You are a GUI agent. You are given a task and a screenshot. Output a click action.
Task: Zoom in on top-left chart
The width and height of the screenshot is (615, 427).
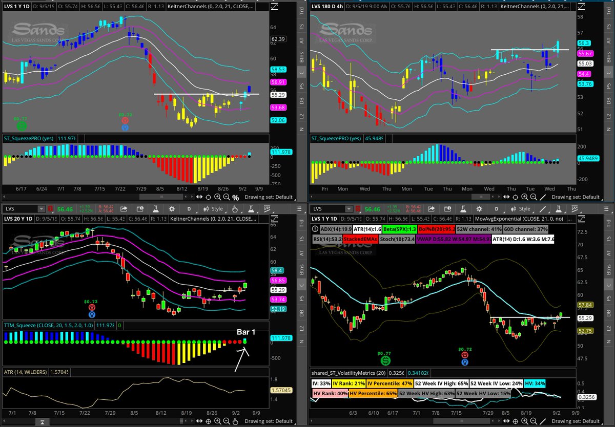[x=217, y=197]
